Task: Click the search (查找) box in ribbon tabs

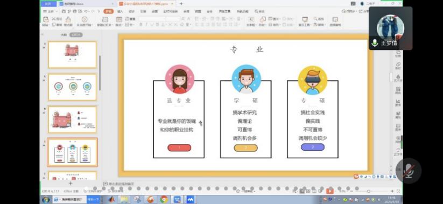Action: [259, 11]
